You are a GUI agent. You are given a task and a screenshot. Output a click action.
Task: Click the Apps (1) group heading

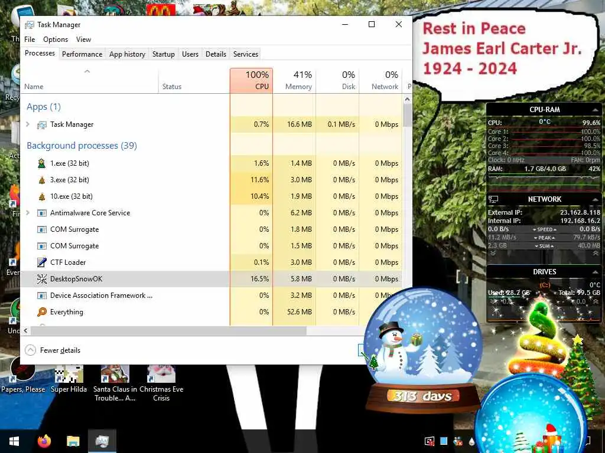[44, 107]
